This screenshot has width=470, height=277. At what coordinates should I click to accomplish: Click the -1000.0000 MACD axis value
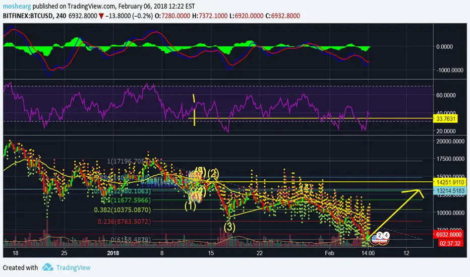(x=450, y=70)
